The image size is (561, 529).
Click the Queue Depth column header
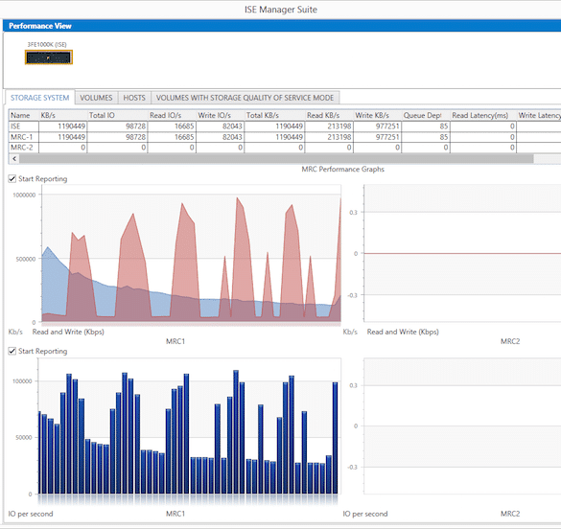pos(426,115)
